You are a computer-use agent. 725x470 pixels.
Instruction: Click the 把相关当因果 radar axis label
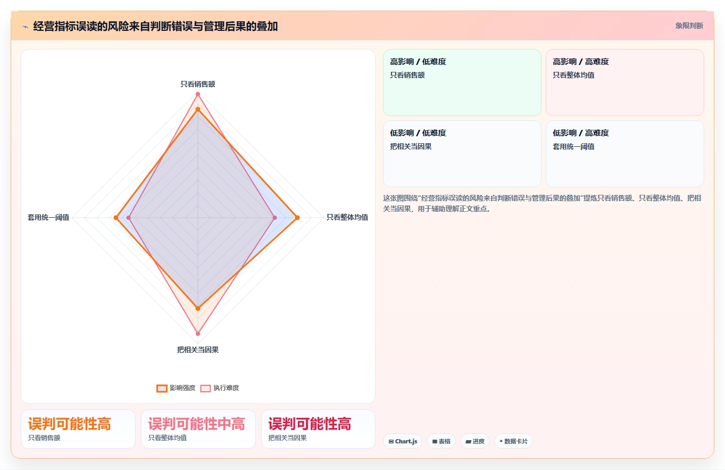click(198, 350)
